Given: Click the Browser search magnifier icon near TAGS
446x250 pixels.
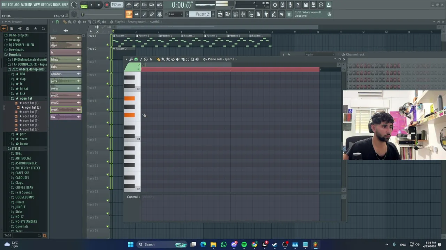Looking at the screenshot, I should [x=44, y=236].
